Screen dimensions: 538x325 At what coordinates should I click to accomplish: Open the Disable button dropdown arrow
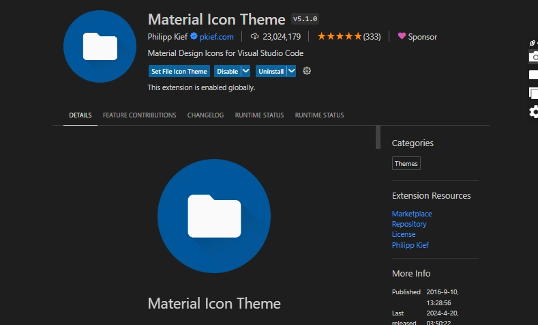coord(245,71)
